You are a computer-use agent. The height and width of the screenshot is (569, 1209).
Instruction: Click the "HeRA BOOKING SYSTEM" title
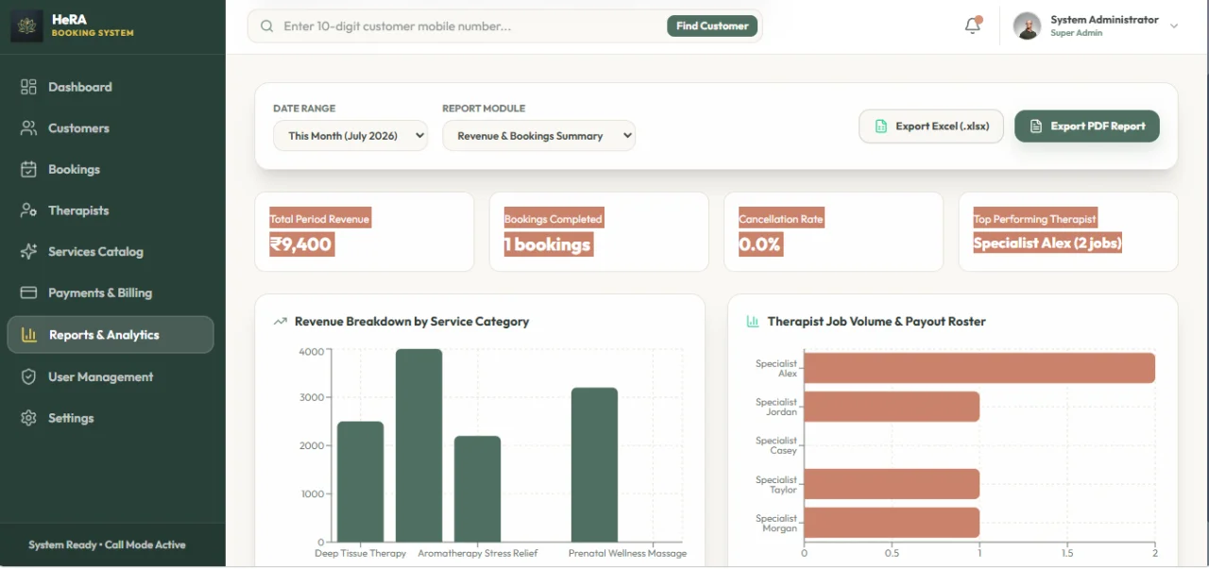pos(93,25)
